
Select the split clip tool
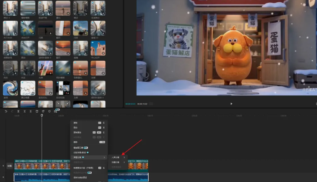[18, 111]
